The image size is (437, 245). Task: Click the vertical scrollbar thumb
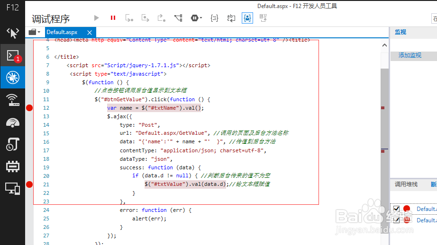coord(384,150)
